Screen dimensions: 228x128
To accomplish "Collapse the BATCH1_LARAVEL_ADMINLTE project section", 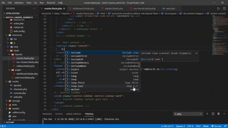I will tap(19, 17).
